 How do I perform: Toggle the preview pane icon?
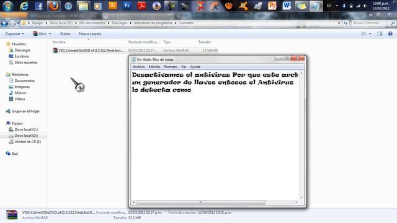point(380,33)
